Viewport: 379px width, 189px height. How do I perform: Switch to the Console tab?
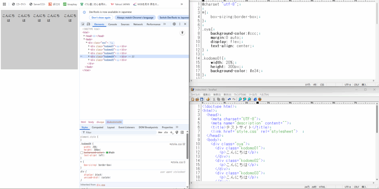(x=113, y=24)
